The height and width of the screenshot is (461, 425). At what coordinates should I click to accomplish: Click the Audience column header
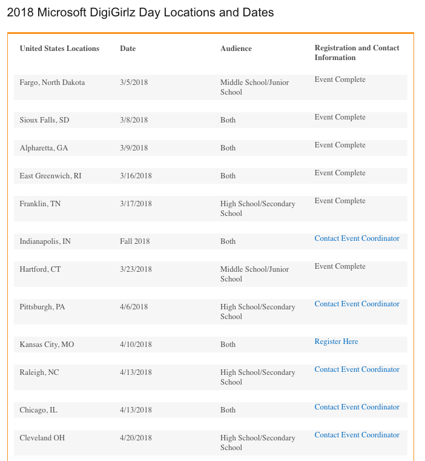[236, 49]
